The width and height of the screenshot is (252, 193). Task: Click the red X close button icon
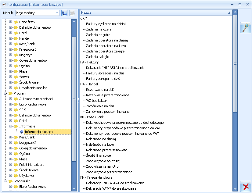click(246, 187)
